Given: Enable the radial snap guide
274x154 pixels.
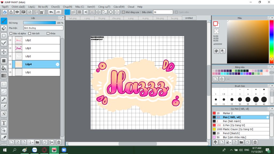Looking at the screenshot, I should pos(92,12).
